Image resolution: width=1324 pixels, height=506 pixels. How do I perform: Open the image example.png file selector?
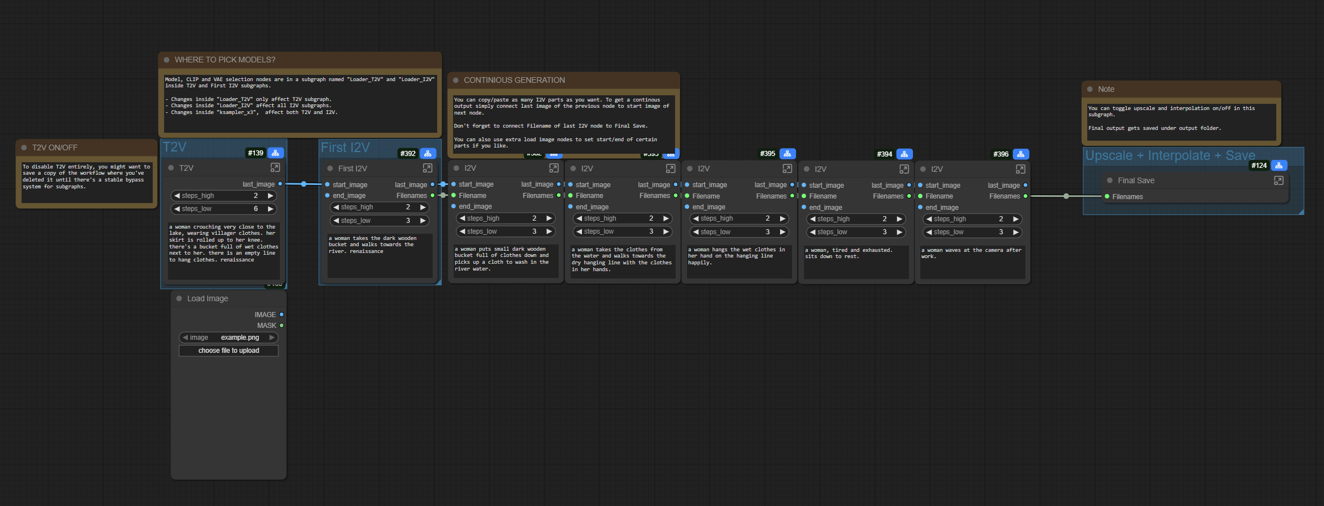pyautogui.click(x=229, y=338)
